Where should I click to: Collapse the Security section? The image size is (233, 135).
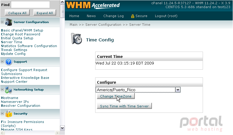tap(2, 114)
